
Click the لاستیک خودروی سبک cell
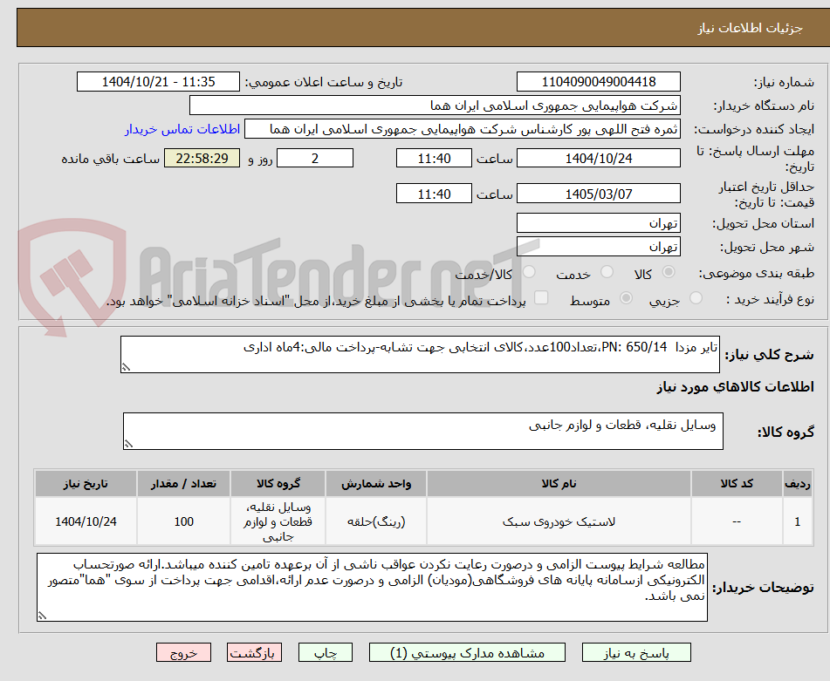point(559,521)
